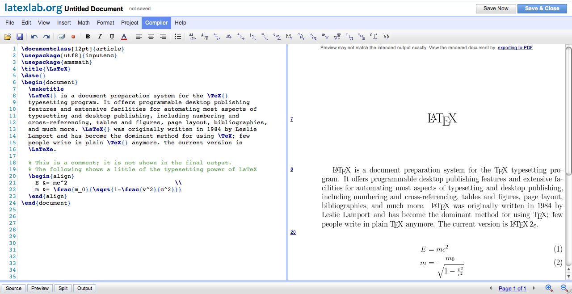Open the Compiler menu
The width and height of the screenshot is (572, 294).
156,23
